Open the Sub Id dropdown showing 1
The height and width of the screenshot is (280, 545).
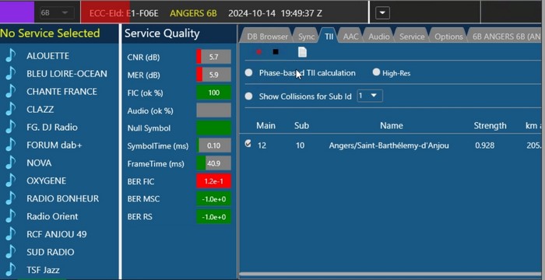tap(370, 96)
